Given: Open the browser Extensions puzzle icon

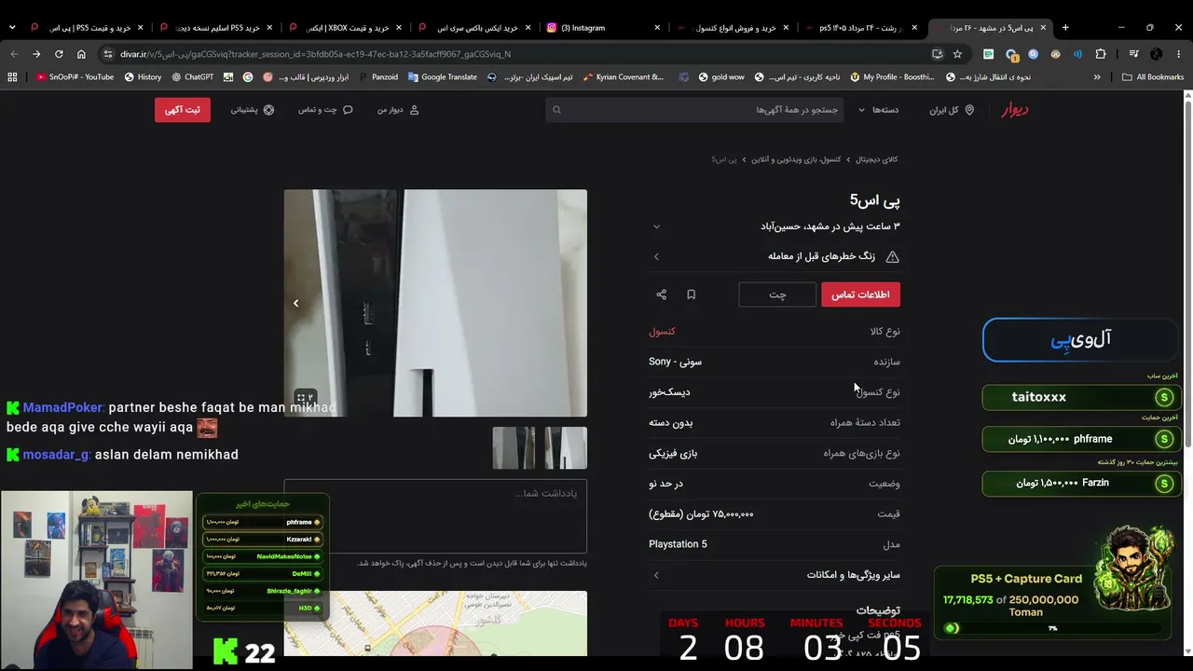Looking at the screenshot, I should tap(1101, 54).
